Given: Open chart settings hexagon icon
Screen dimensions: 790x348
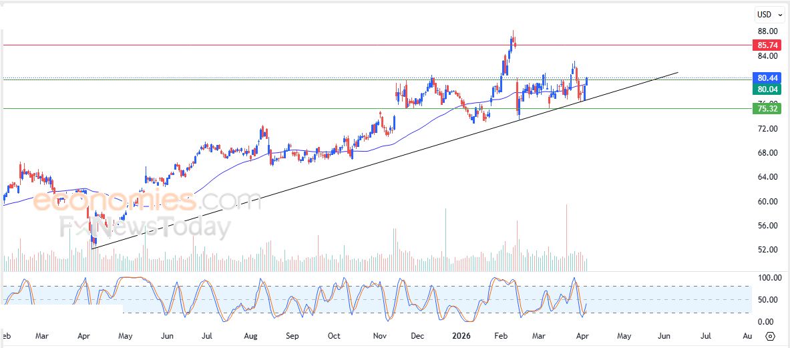Looking at the screenshot, I should pos(770,336).
